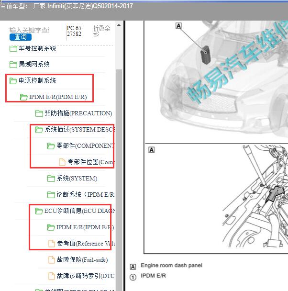Click the blue 查询 search button
Viewport: 288px width, 291px height.
[21, 37]
